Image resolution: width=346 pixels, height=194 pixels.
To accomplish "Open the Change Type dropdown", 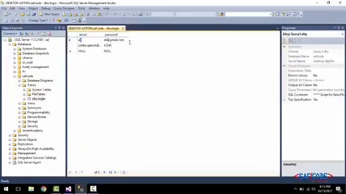I will 38,20.
